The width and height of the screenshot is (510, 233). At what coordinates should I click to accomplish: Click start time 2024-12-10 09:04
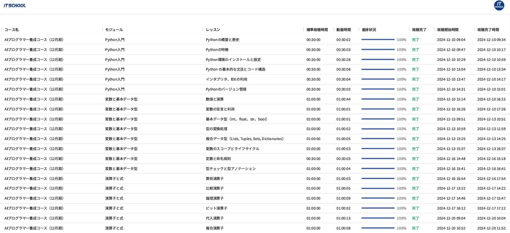click(x=451, y=40)
